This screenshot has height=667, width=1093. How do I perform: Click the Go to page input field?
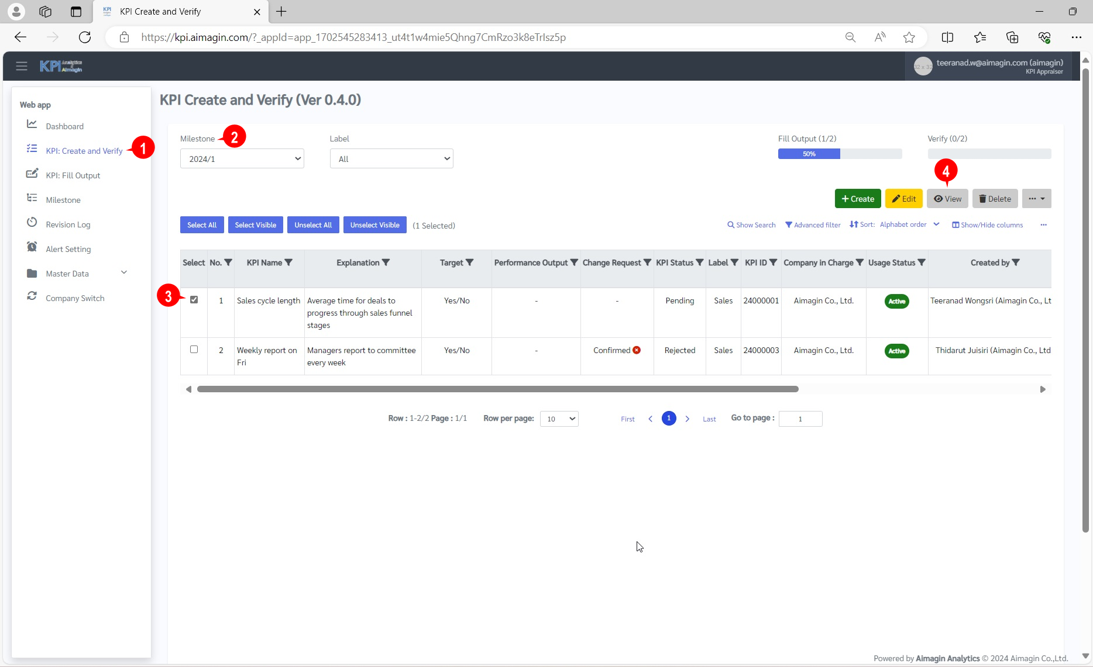click(800, 419)
